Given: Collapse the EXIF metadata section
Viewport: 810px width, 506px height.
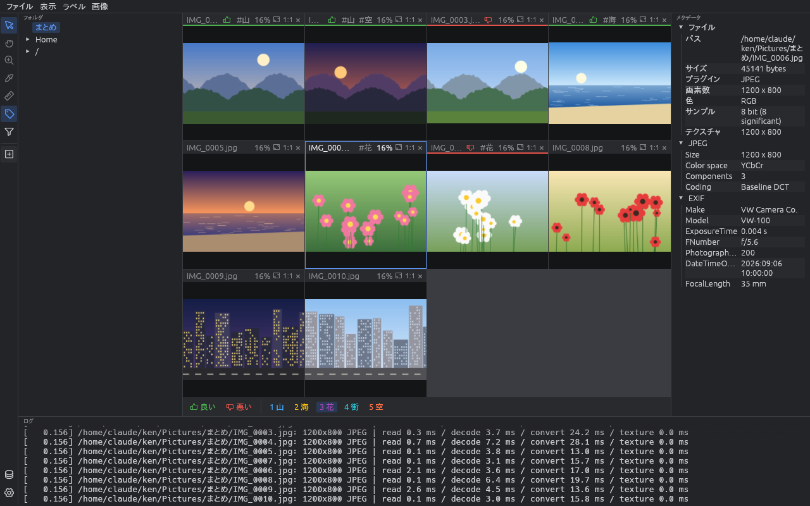Looking at the screenshot, I should tap(681, 198).
